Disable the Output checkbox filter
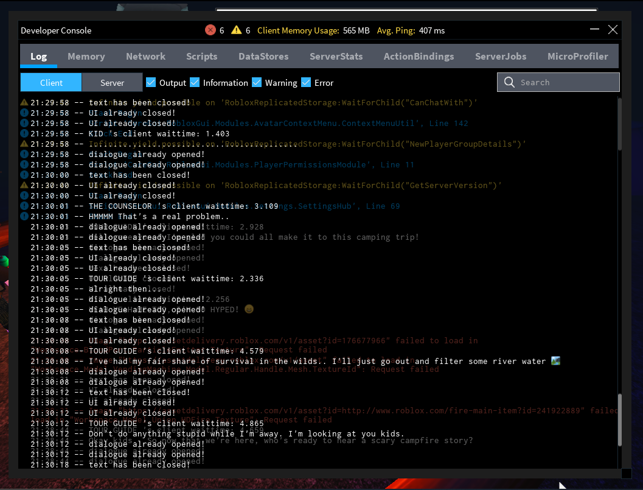 click(x=151, y=82)
